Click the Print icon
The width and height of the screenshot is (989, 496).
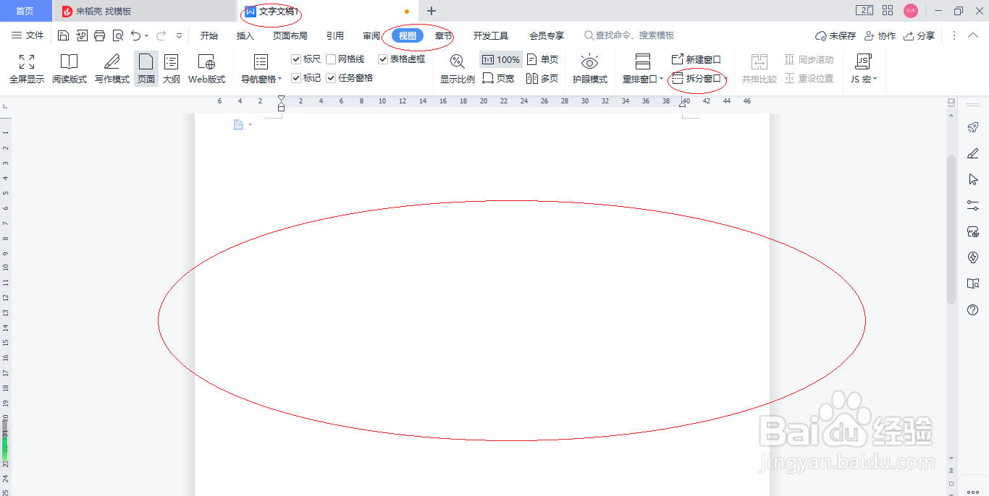point(98,35)
